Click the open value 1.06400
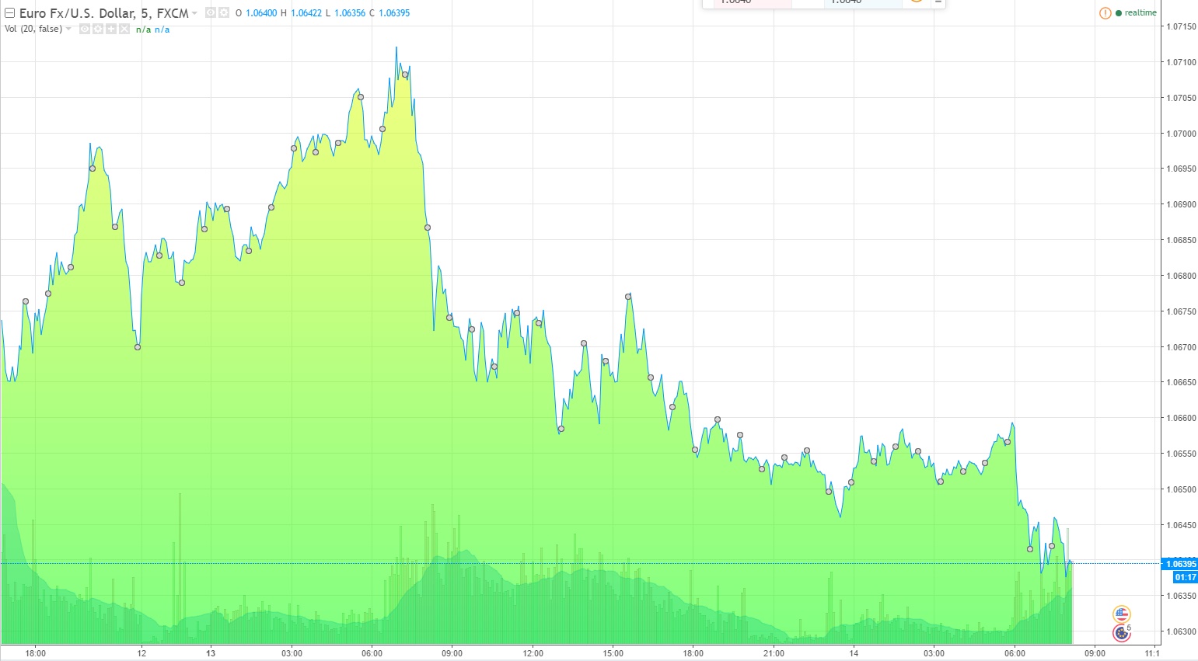 tap(261, 13)
